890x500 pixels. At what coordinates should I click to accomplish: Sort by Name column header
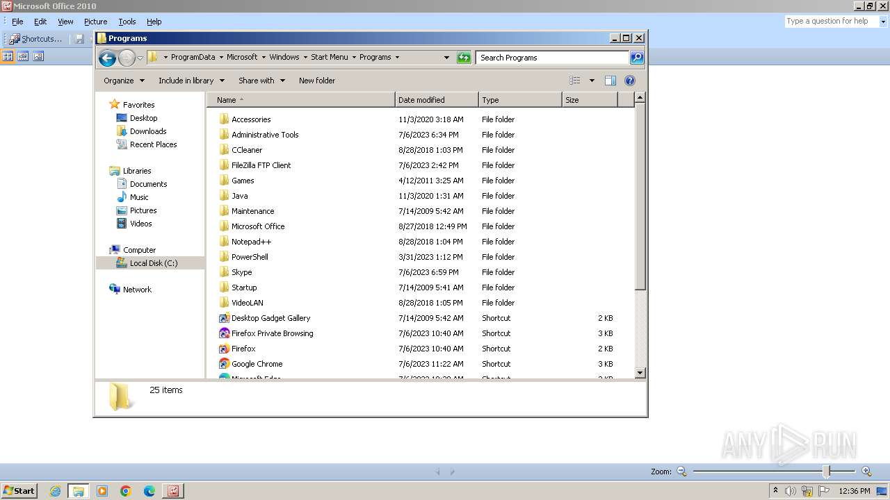click(301, 100)
